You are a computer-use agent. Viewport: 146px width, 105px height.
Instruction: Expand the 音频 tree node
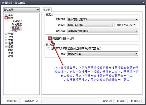coord(6,46)
